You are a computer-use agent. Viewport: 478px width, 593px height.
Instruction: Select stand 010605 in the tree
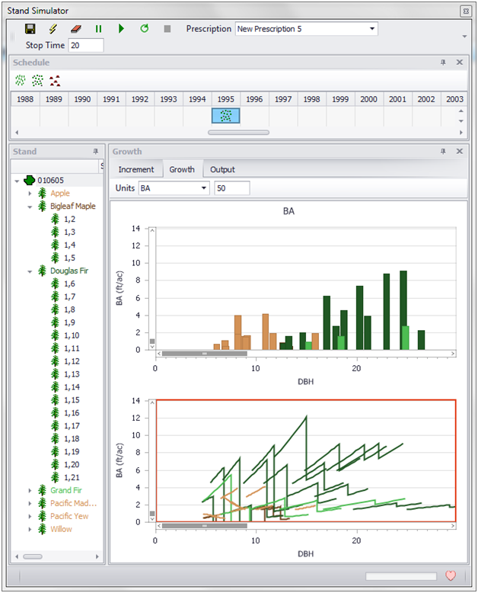[x=50, y=181]
